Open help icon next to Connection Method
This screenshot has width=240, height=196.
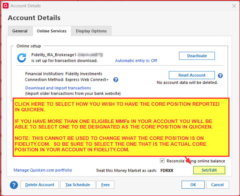click(116, 80)
